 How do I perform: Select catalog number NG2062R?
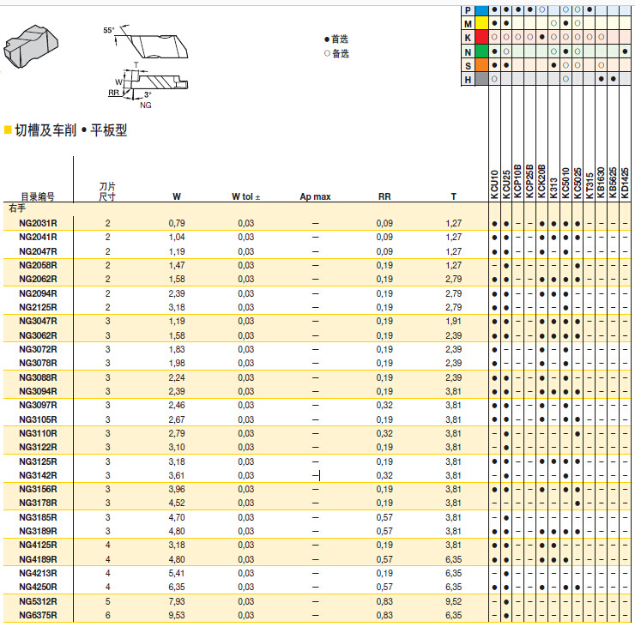38,279
